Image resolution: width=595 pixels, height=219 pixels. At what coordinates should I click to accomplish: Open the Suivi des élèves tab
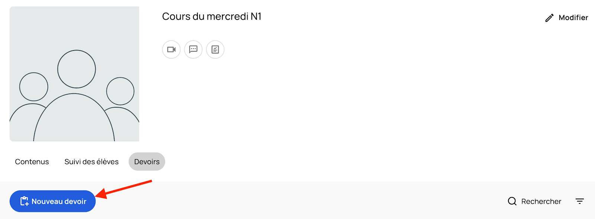point(91,162)
